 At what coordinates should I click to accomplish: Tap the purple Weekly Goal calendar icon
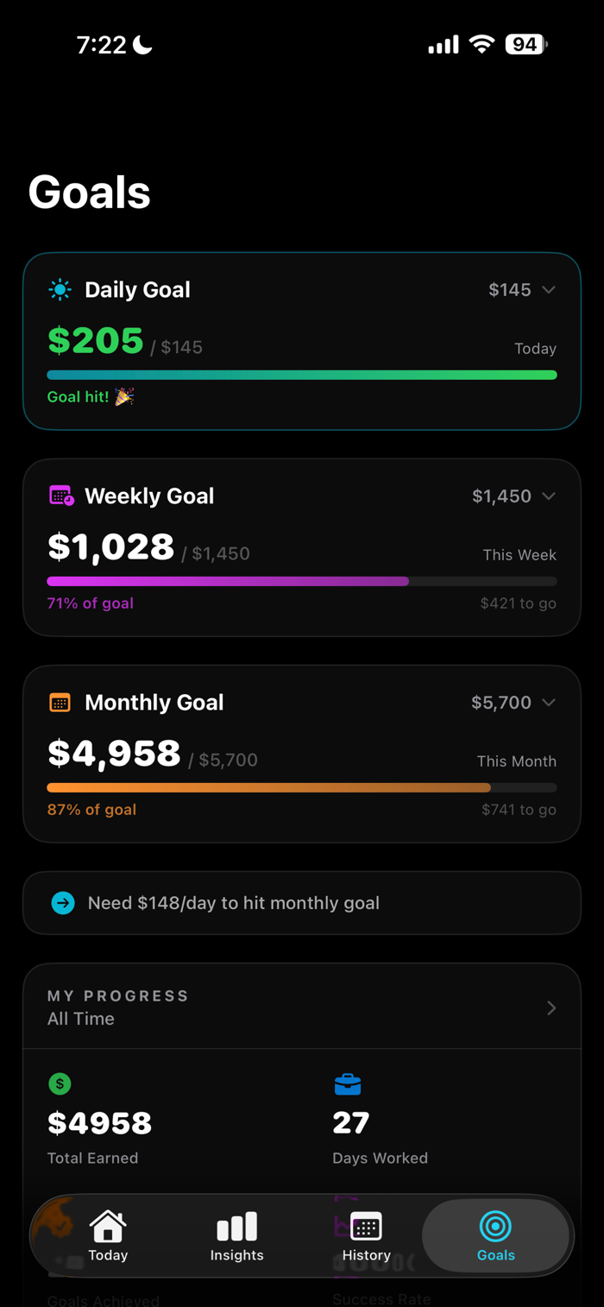point(61,496)
